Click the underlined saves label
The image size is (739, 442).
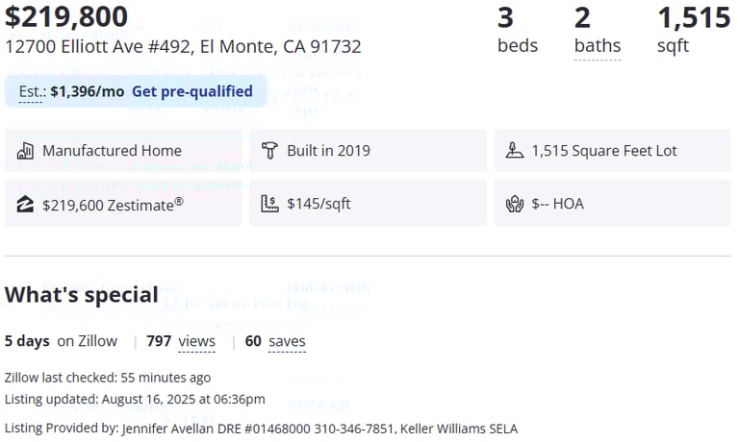pos(287,341)
